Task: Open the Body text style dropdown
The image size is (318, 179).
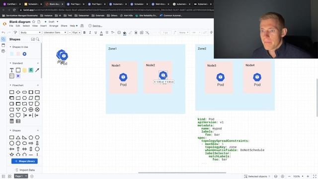Action: pyautogui.click(x=30, y=32)
